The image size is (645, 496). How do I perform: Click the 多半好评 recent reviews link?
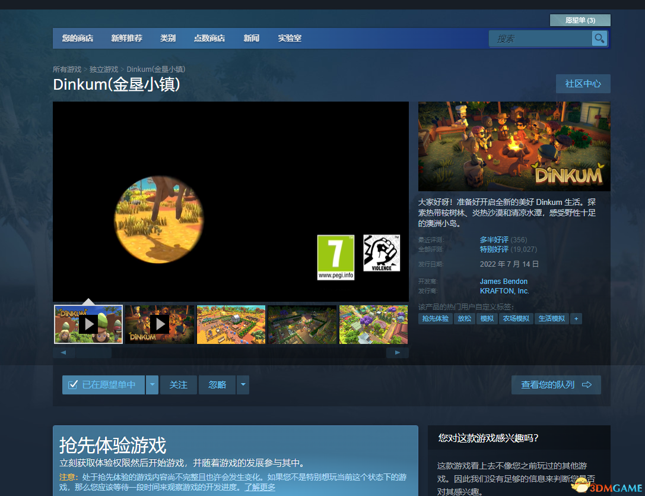click(494, 240)
